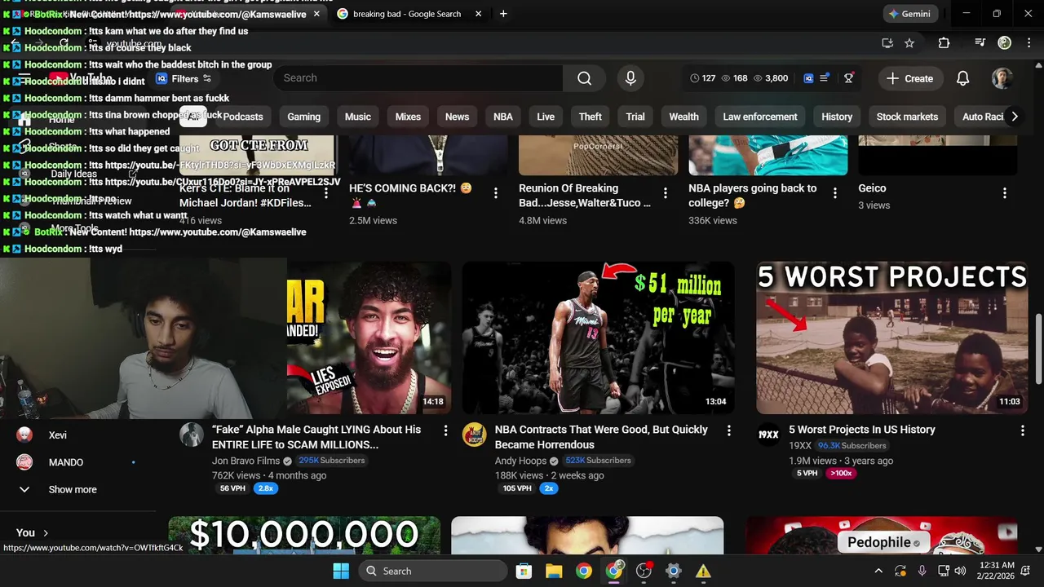Show hidden icons chevron in system tray
The height and width of the screenshot is (587, 1044).
coord(878,571)
